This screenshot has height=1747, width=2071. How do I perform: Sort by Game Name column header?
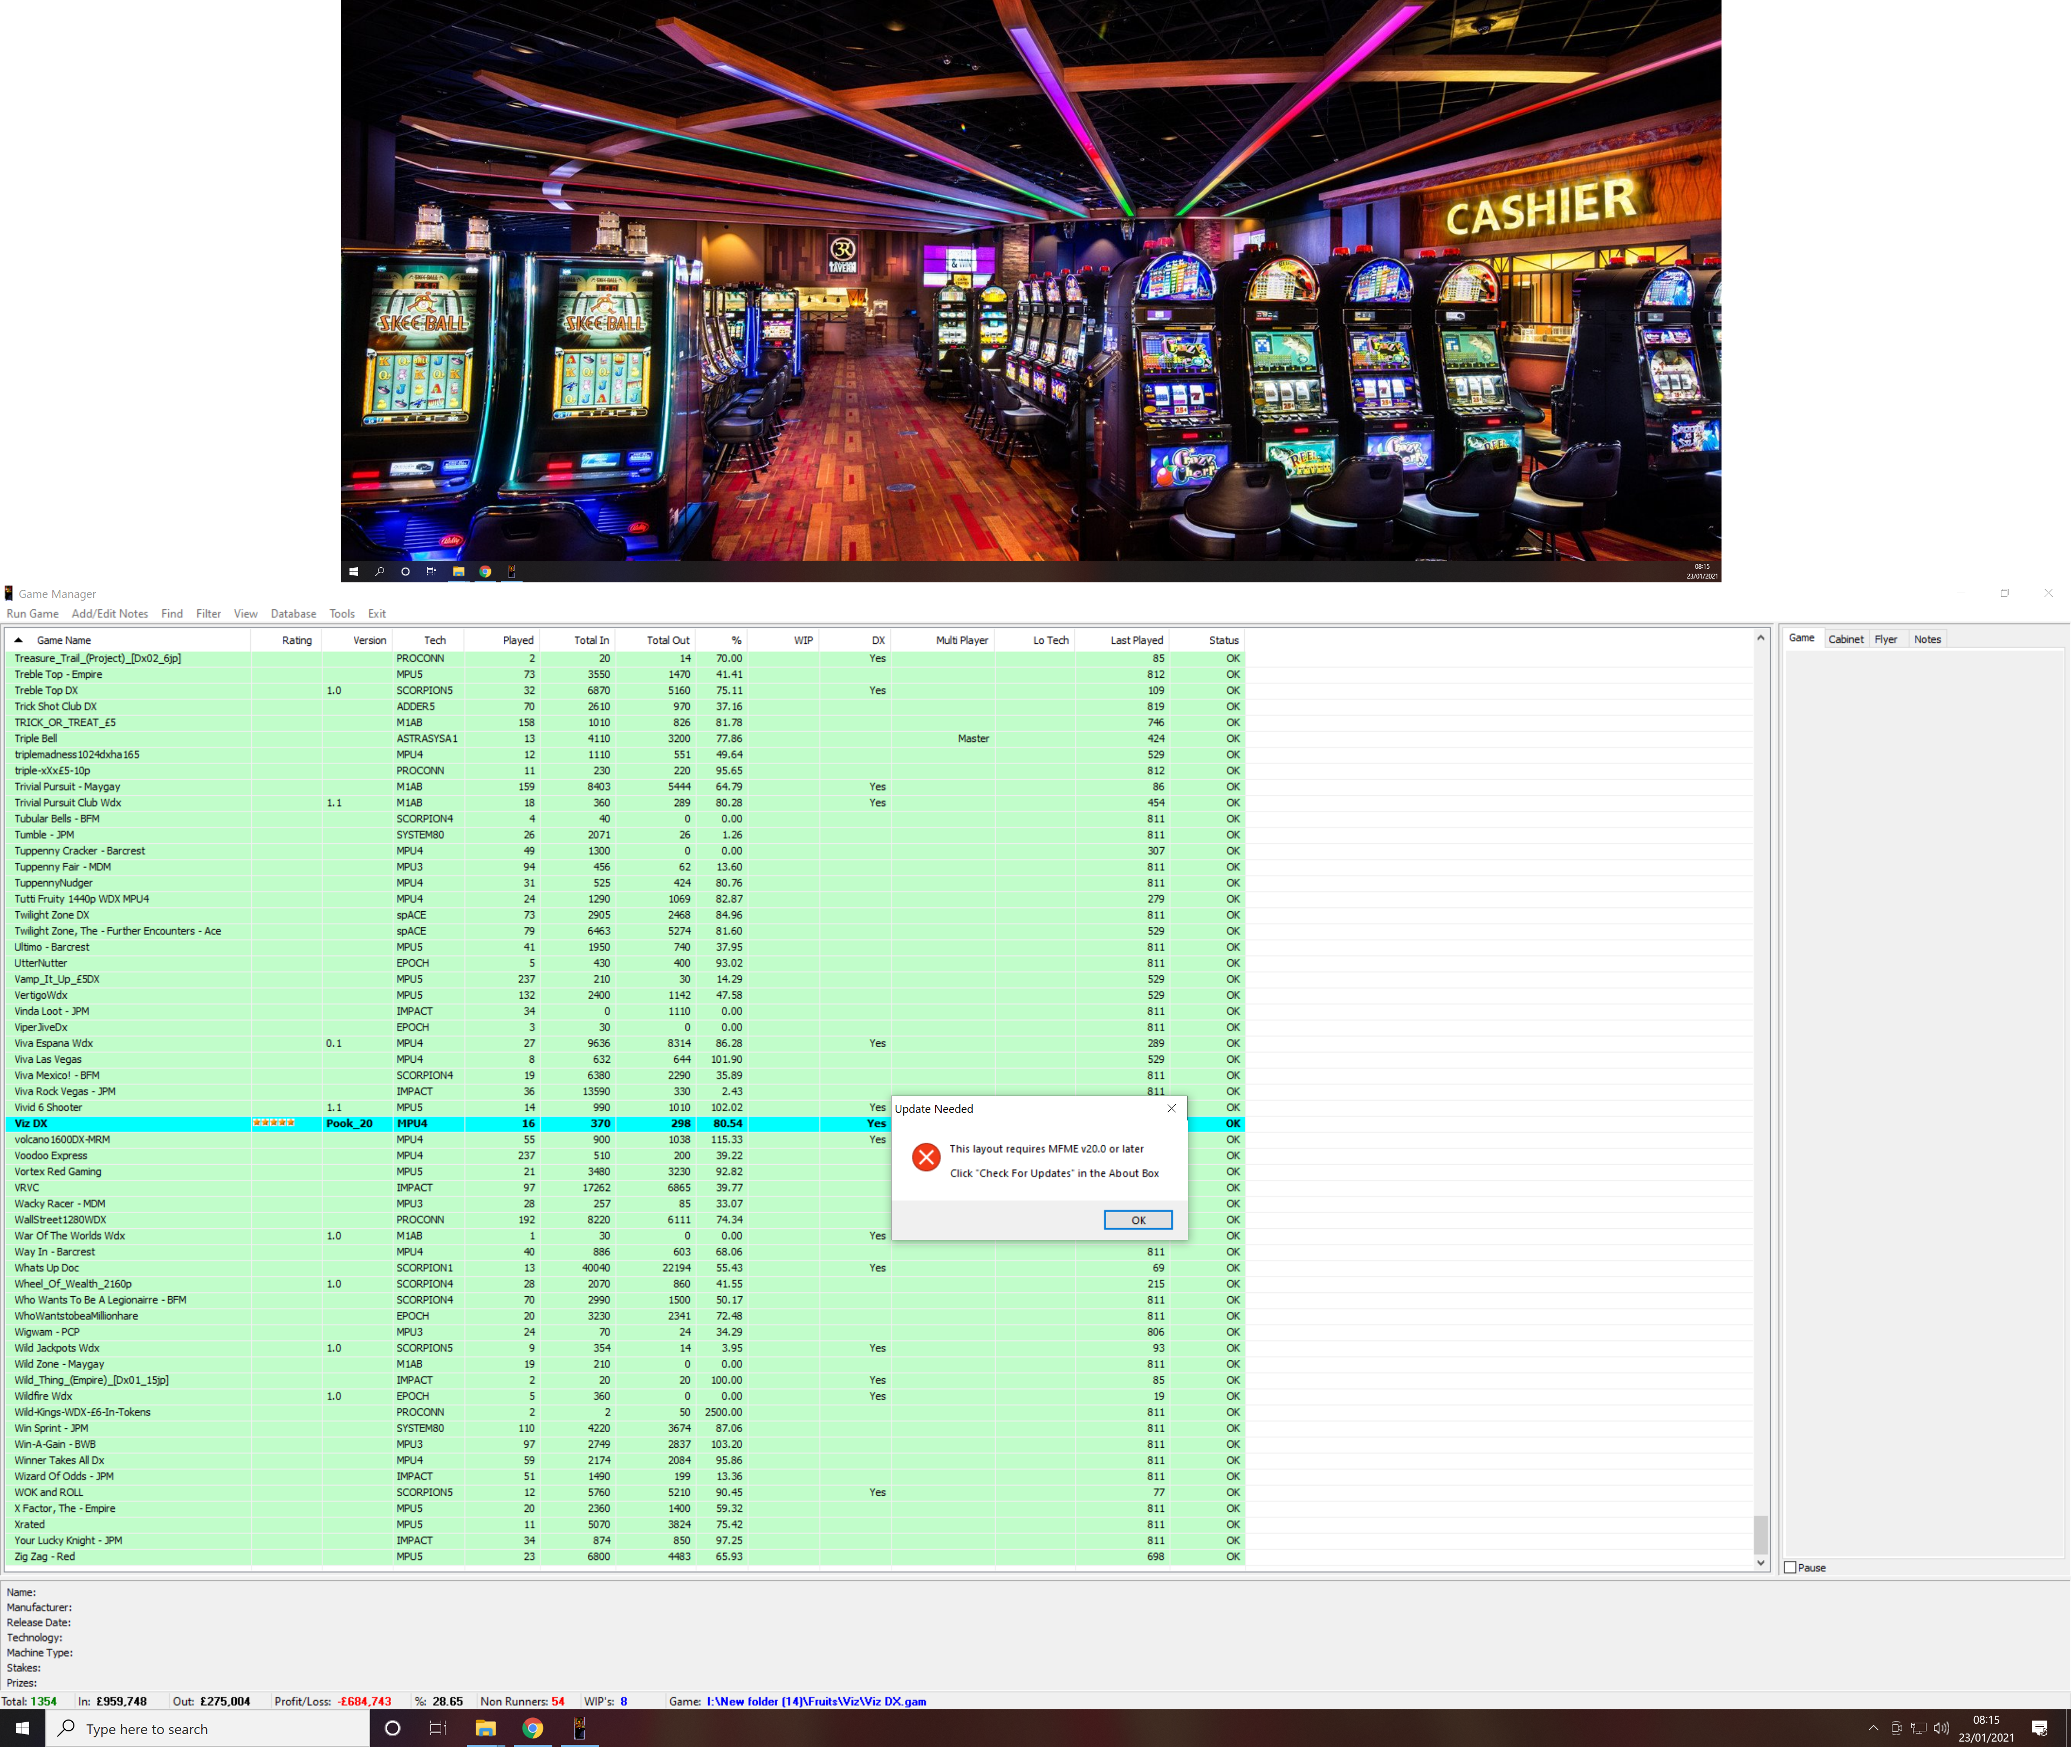tap(129, 641)
